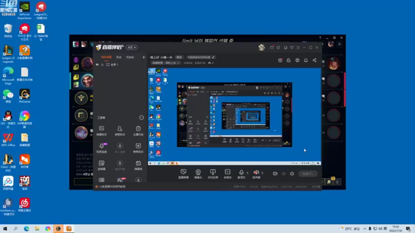Open the feedback chat icon in title bar

point(278,48)
